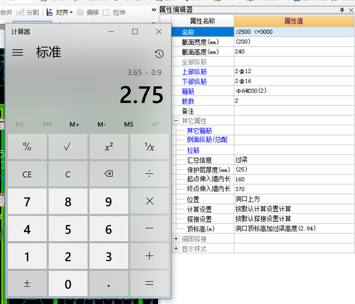Select the 上部纵筋 property name

coord(194,72)
